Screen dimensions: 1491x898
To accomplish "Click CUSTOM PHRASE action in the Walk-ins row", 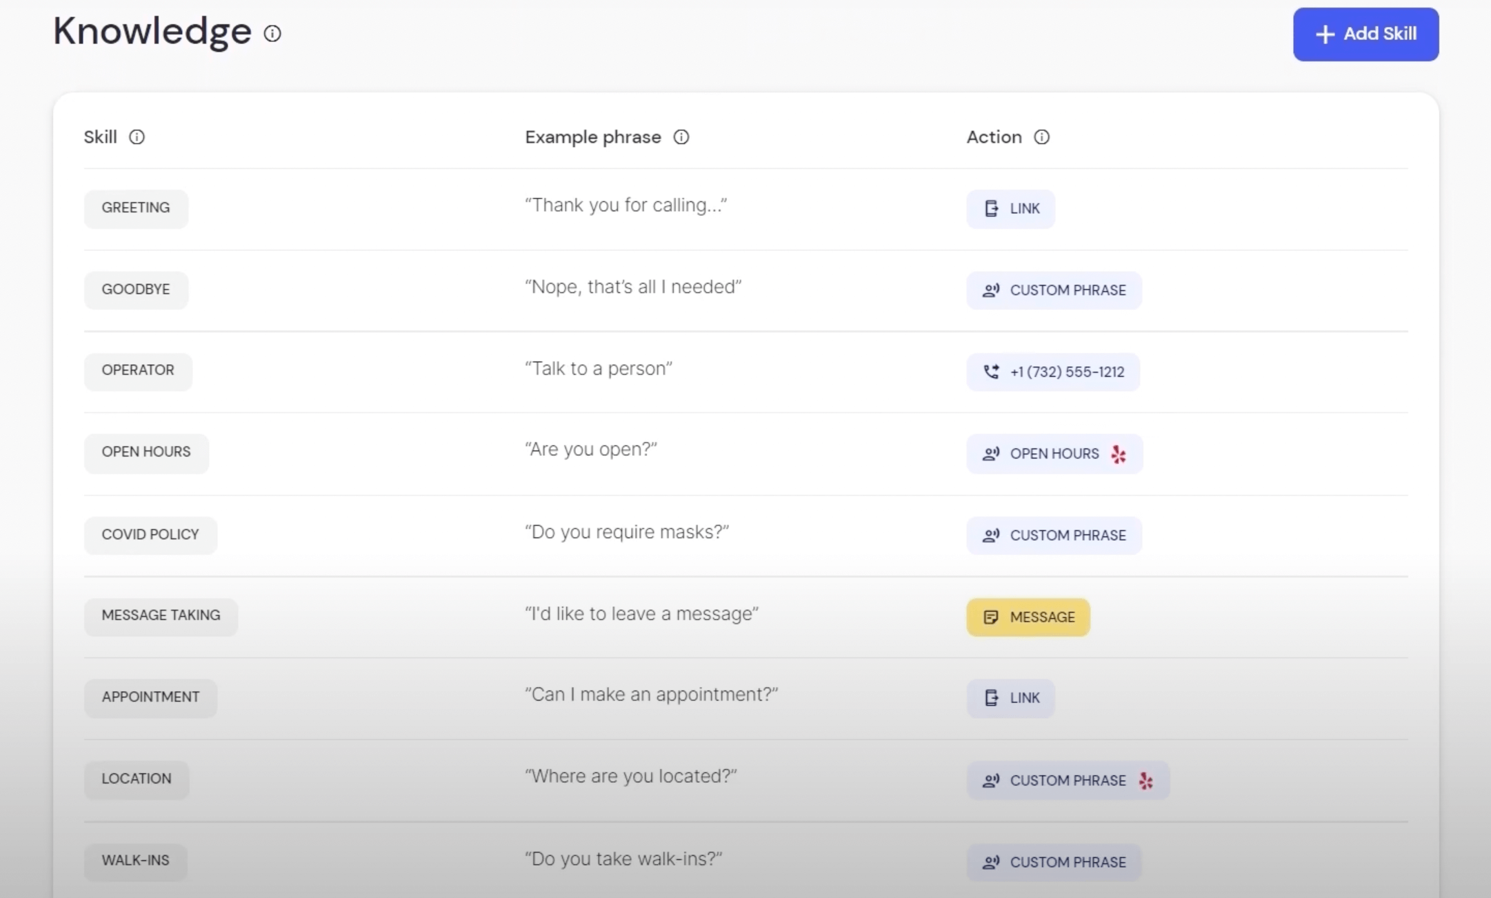I will coord(1054,862).
